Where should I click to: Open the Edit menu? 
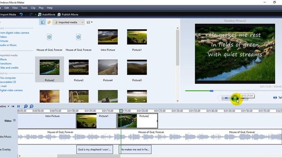click(7, 8)
